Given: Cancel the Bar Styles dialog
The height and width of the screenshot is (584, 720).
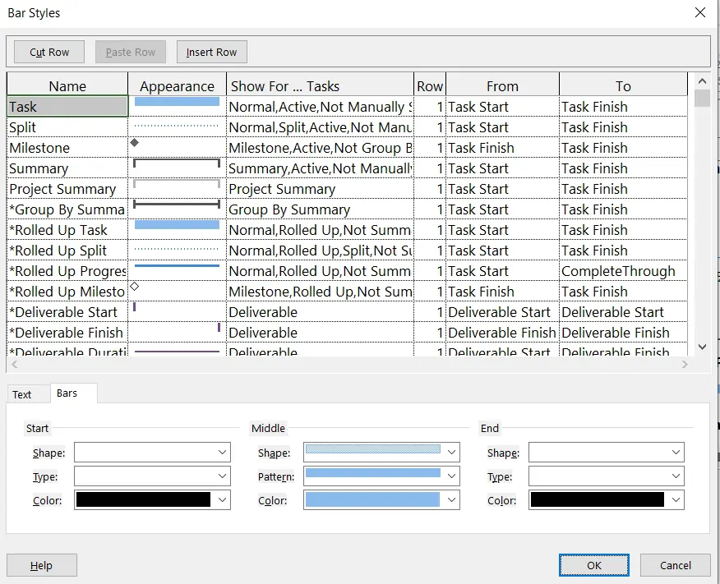Looking at the screenshot, I should click(x=675, y=565).
